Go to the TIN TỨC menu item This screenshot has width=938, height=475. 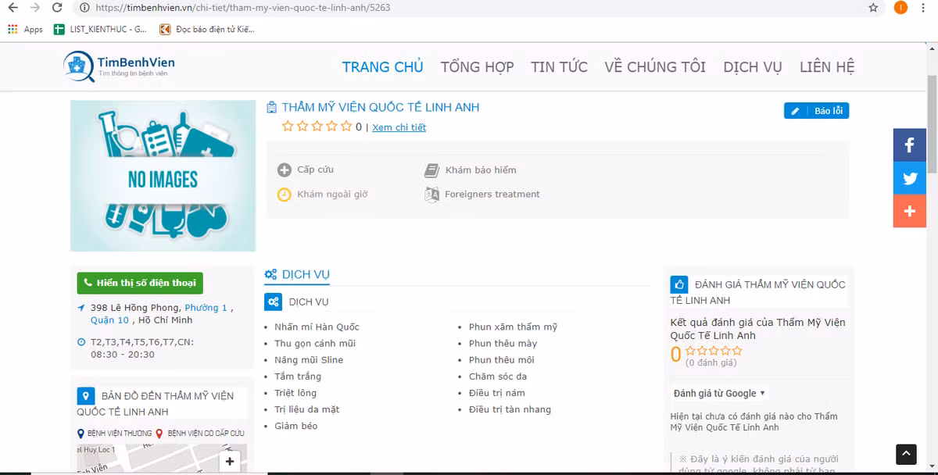pyautogui.click(x=559, y=66)
